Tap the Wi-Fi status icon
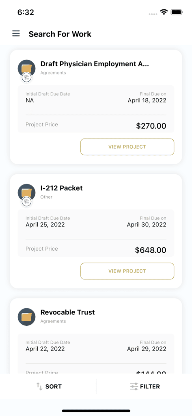 164,12
